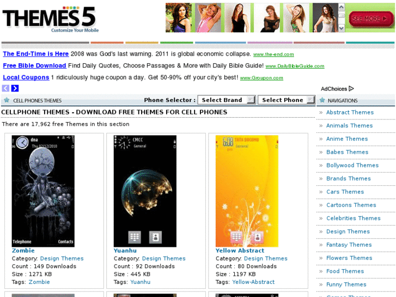The image size is (396, 297).
Task: Open the Local Coupons ad link
Action: coord(26,77)
